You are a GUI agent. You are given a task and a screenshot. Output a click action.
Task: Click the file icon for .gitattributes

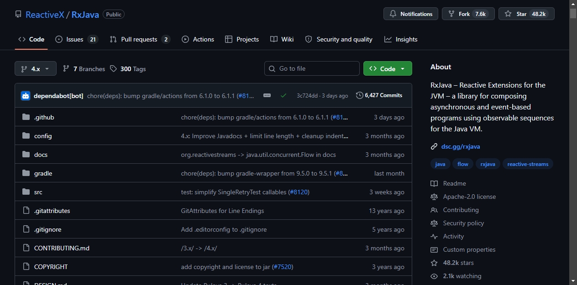(x=26, y=211)
